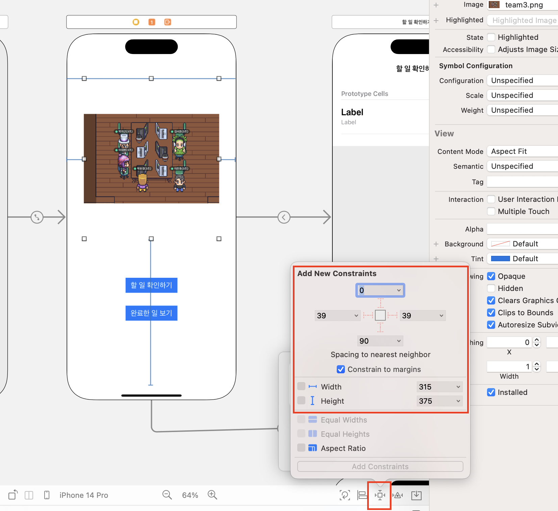This screenshot has height=511, width=558.
Task: Open the Content Mode dropdown
Action: pos(522,151)
